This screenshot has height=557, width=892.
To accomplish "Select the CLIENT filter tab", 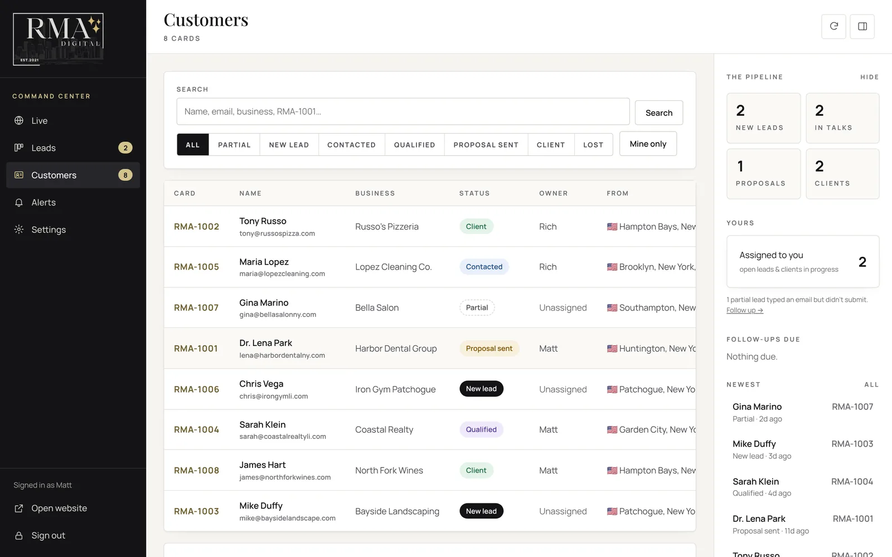I will tap(551, 144).
